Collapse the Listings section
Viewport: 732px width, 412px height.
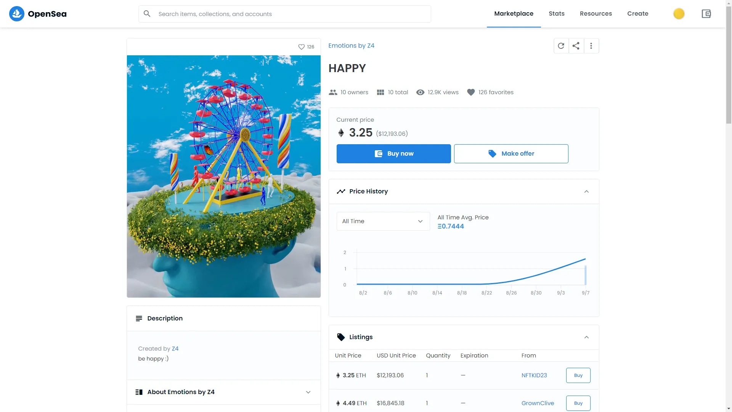click(x=586, y=337)
